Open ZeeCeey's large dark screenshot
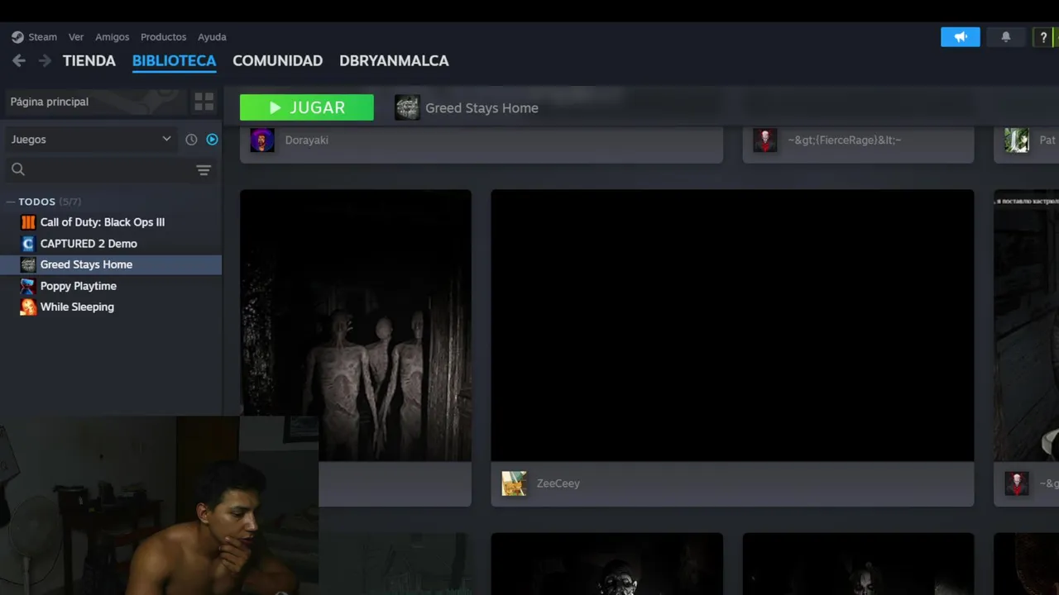Viewport: 1059px width, 595px height. pos(732,326)
